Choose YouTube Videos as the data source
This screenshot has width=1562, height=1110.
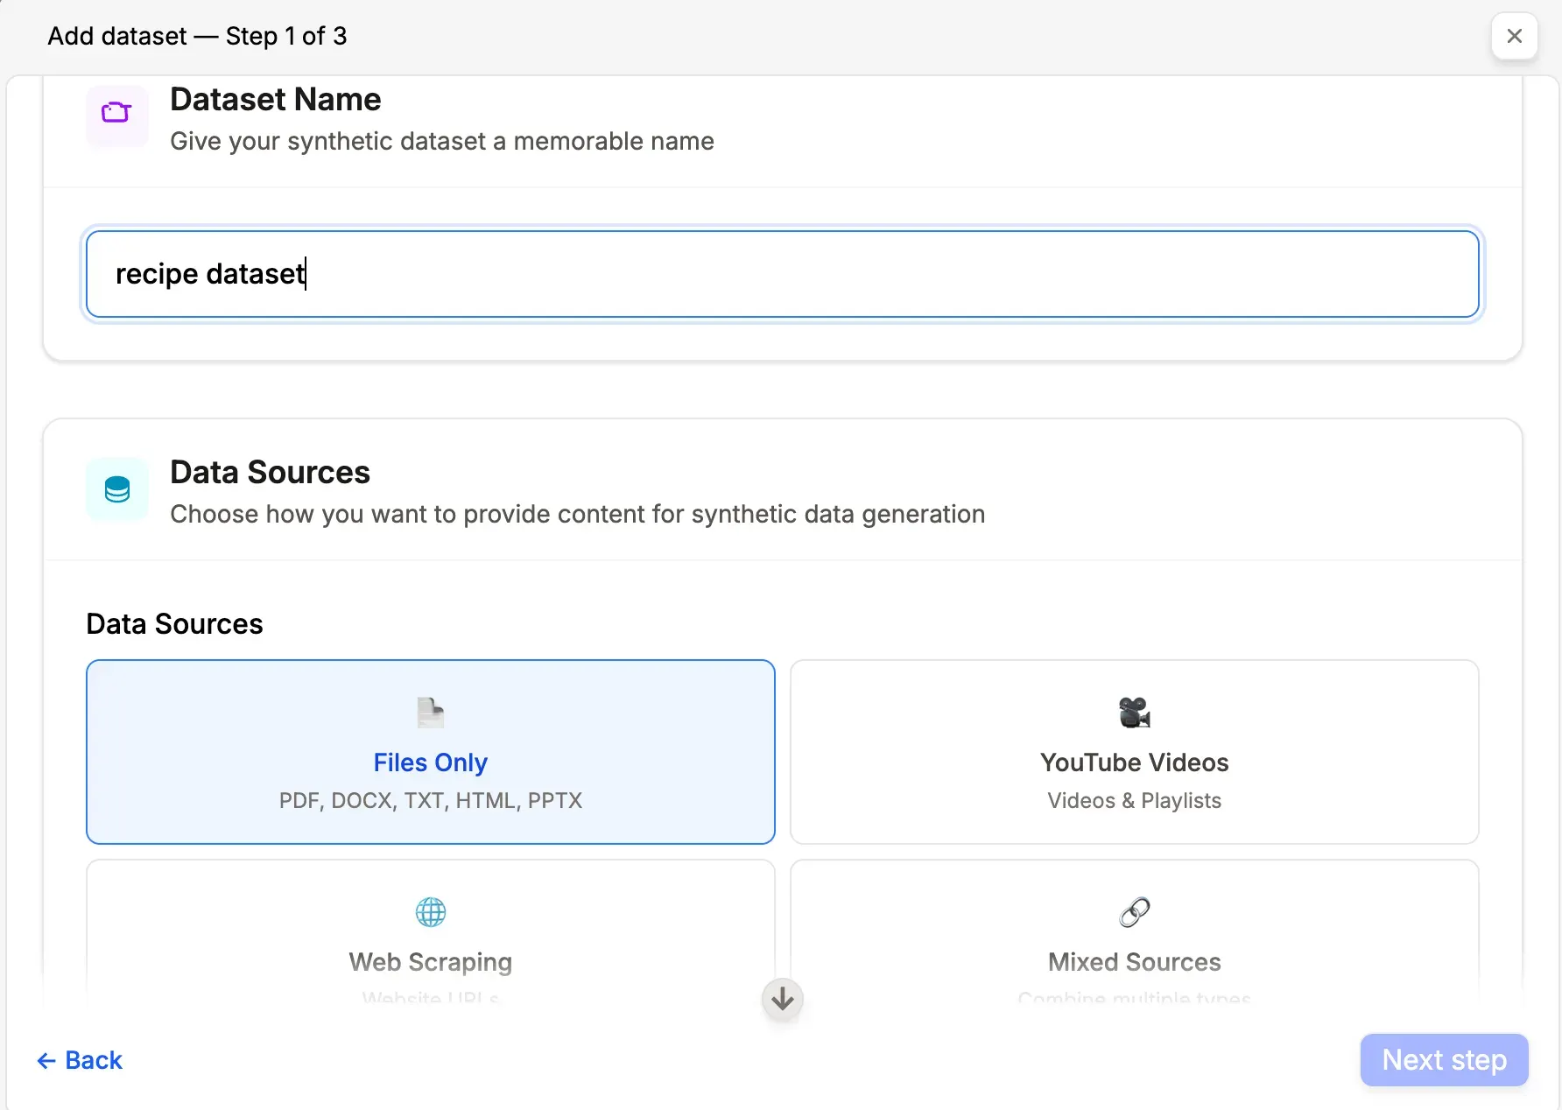tap(1134, 752)
